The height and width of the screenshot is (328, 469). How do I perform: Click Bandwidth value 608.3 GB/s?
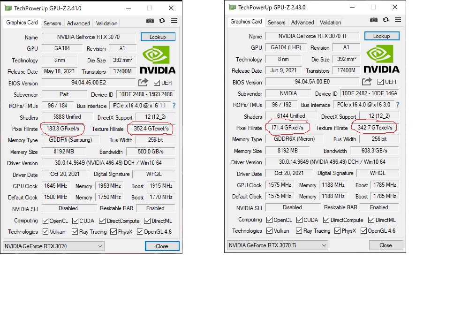(x=374, y=151)
